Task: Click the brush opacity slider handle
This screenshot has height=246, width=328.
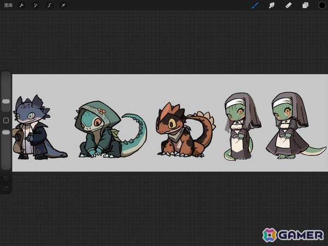Action: [6, 132]
